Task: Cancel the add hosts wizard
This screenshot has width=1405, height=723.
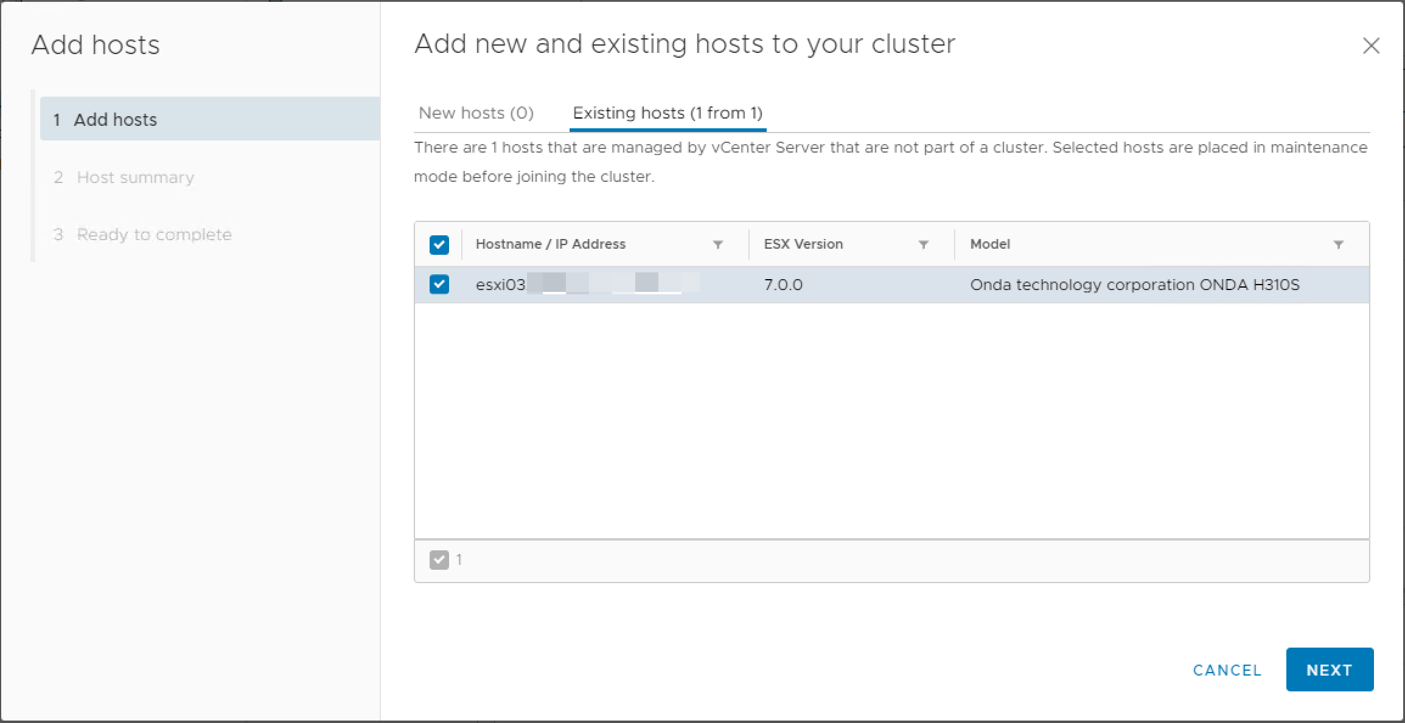Action: (x=1227, y=670)
